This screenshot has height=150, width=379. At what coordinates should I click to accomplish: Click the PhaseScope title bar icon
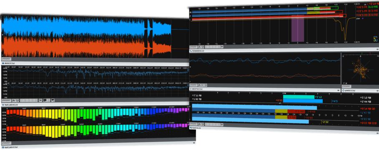tap(343, 91)
